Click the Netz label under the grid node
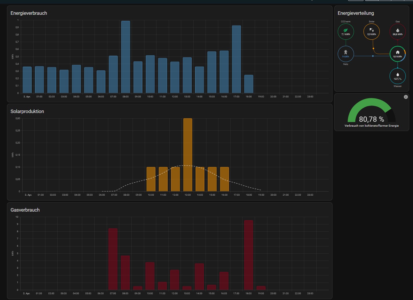 (346, 64)
